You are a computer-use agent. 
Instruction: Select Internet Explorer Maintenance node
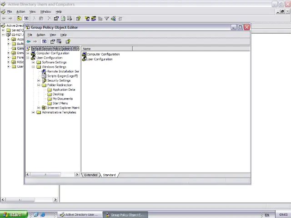63,108
